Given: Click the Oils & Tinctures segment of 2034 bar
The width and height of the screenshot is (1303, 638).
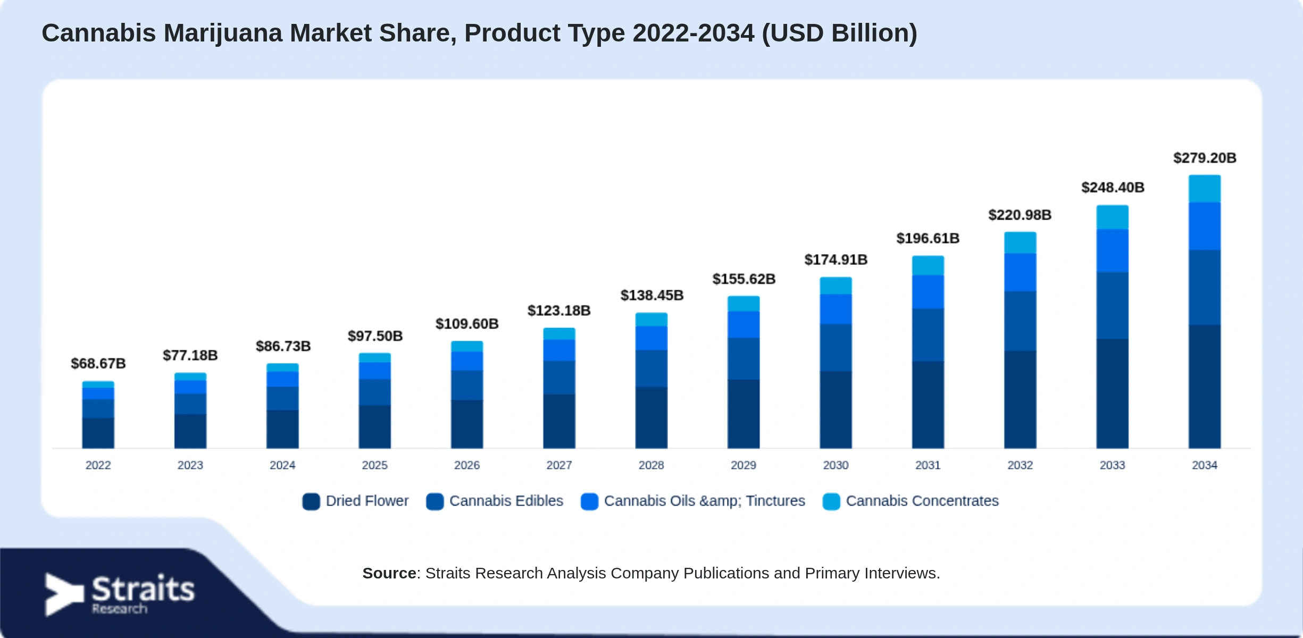Looking at the screenshot, I should (x=1205, y=226).
